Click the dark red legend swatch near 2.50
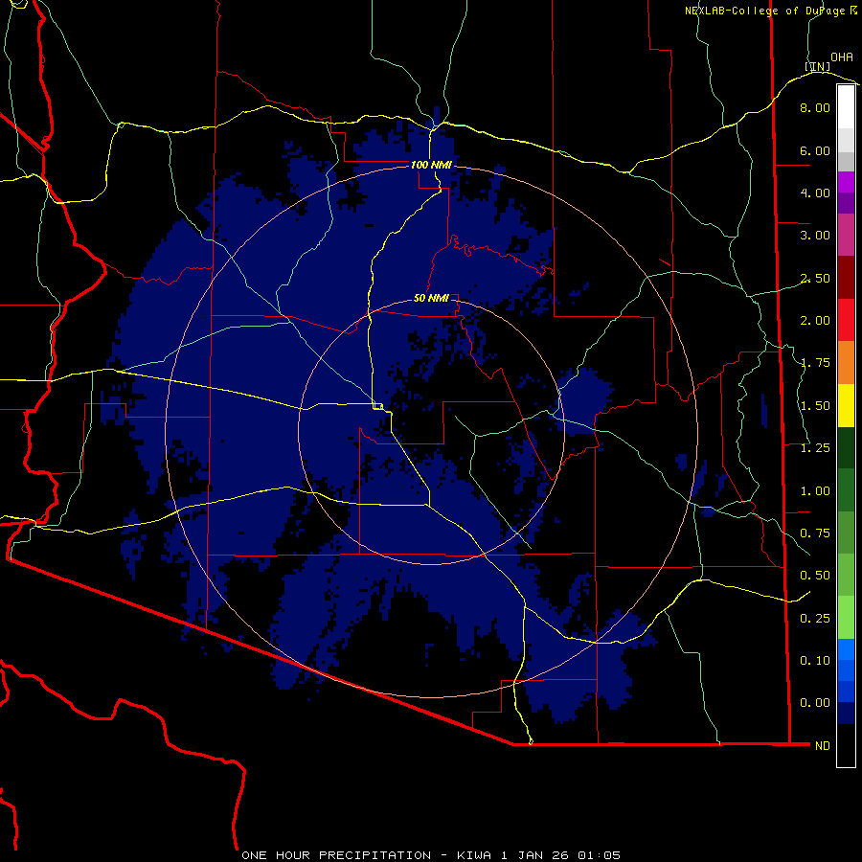The width and height of the screenshot is (862, 862). click(x=846, y=278)
